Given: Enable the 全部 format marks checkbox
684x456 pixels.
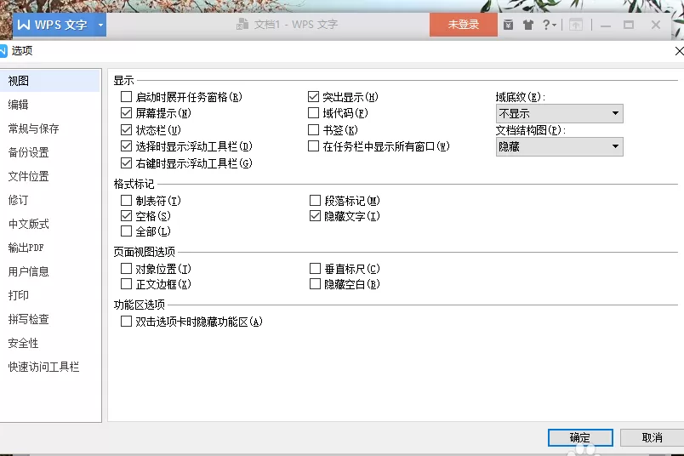Looking at the screenshot, I should pos(126,231).
